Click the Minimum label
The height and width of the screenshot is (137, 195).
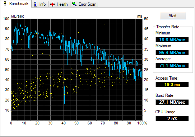[163, 33]
